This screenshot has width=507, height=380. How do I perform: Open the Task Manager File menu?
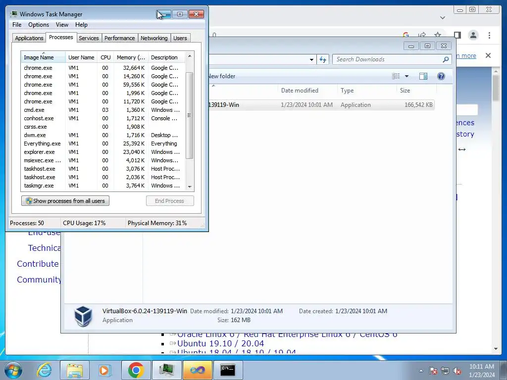click(x=17, y=25)
